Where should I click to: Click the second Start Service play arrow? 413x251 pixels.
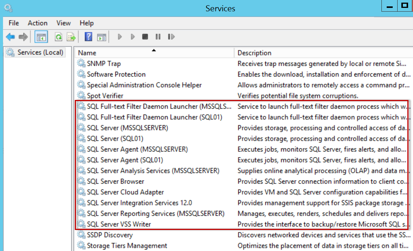click(133, 36)
